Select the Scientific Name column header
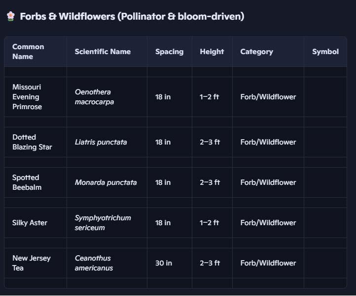The height and width of the screenshot is (296, 356). click(x=103, y=52)
